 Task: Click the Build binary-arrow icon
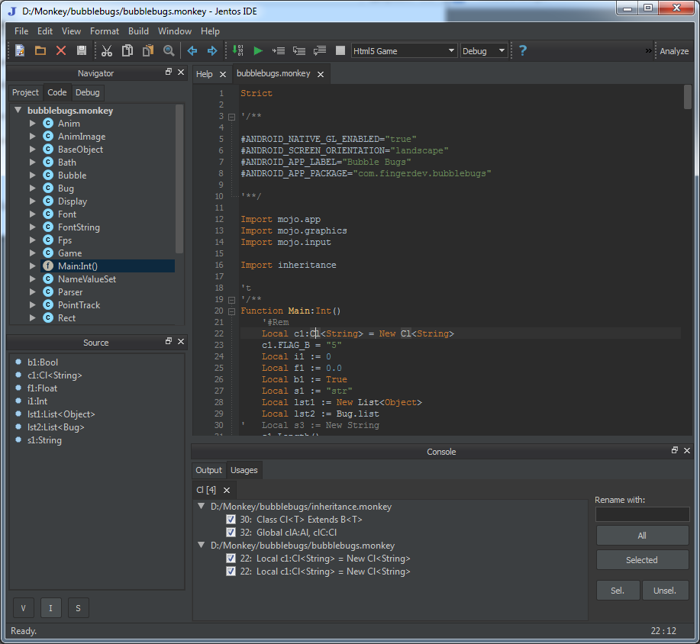click(238, 50)
